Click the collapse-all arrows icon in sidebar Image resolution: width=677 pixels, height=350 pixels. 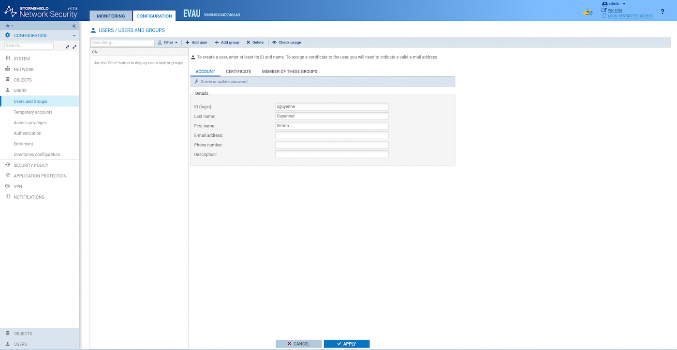pyautogui.click(x=68, y=46)
